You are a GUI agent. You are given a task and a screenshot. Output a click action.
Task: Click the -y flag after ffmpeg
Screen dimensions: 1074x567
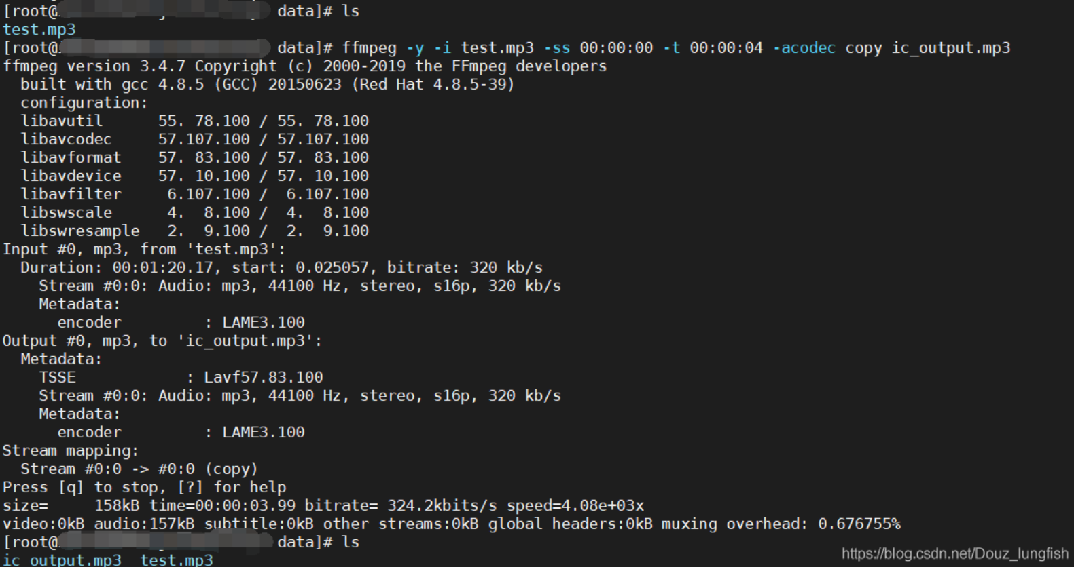[414, 48]
